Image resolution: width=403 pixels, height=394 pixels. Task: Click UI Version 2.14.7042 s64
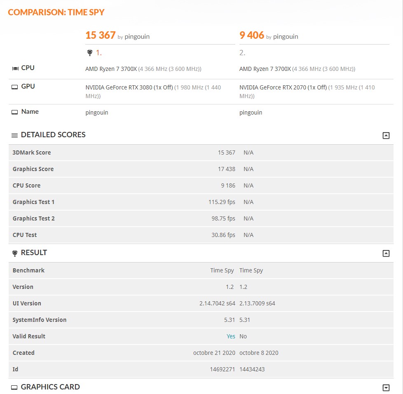[217, 303]
